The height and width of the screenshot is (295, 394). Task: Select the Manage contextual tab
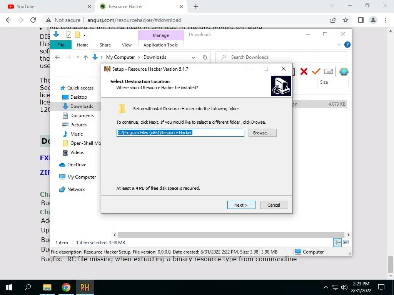tap(161, 35)
